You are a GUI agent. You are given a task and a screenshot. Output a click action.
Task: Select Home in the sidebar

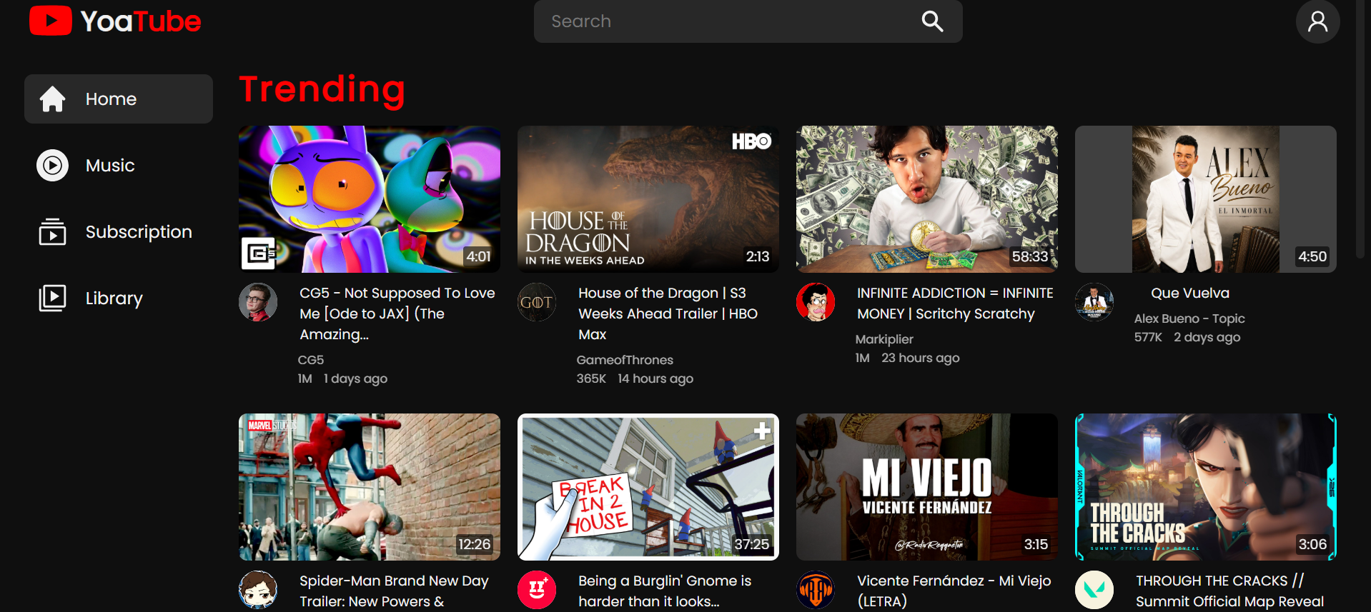119,99
